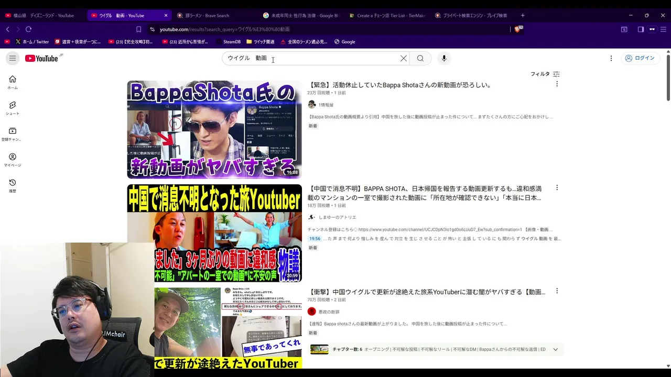The width and height of the screenshot is (671, 377).
Task: Open BappaShota氏の 新動画 thumbnail
Action: (214, 129)
